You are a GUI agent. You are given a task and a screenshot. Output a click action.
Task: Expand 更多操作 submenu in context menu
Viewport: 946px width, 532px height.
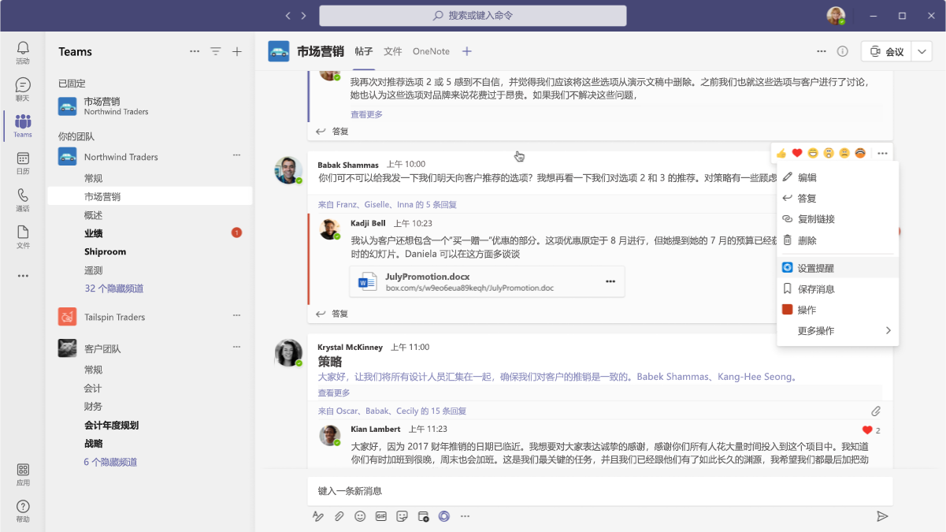tap(888, 331)
